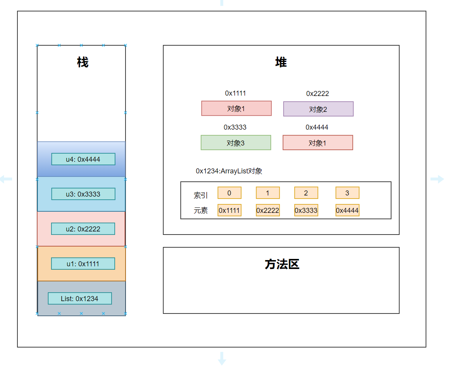Select the red 对象1 box at 0x1111
The width and height of the screenshot is (449, 370).
click(236, 108)
